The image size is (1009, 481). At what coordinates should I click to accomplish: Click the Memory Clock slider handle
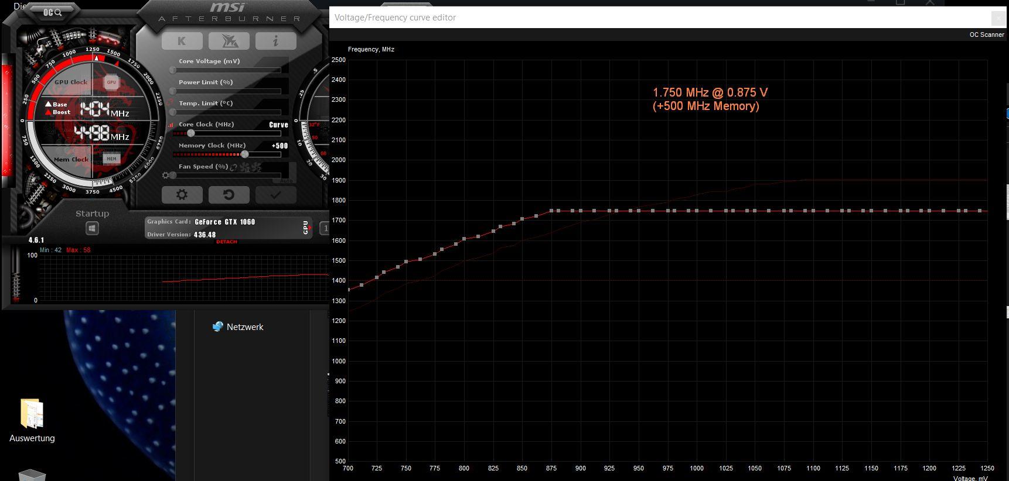point(244,154)
